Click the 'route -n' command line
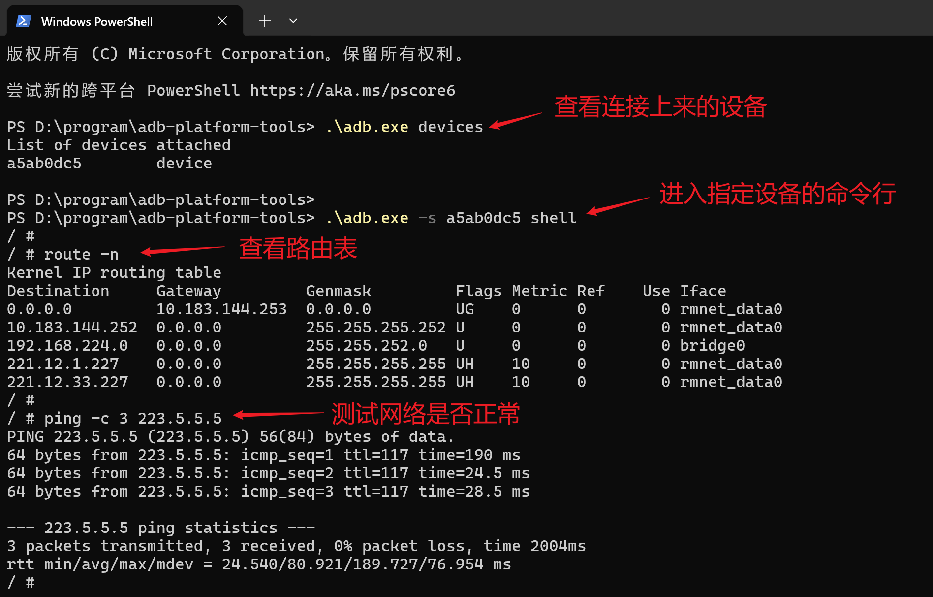Image resolution: width=933 pixels, height=597 pixels. tap(81, 255)
